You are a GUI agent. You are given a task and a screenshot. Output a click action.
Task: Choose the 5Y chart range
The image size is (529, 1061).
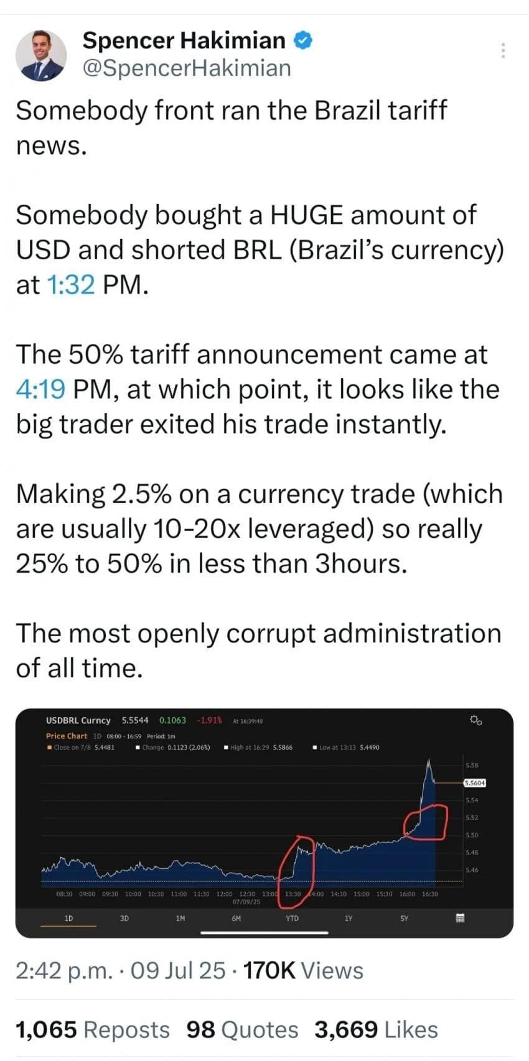click(x=405, y=918)
